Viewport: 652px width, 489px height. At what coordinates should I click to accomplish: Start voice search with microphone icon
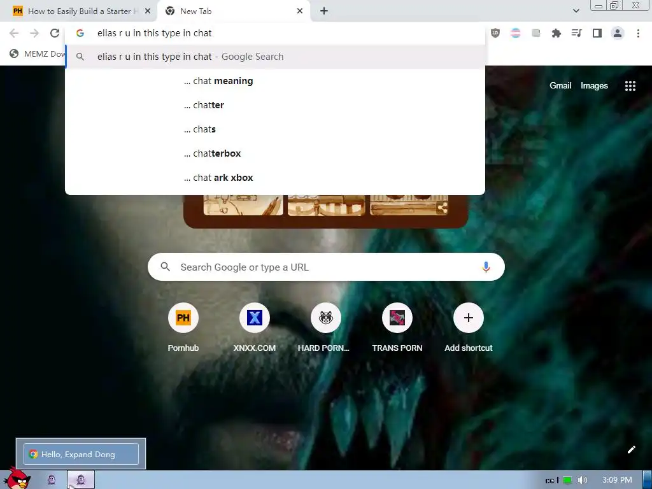click(x=486, y=267)
